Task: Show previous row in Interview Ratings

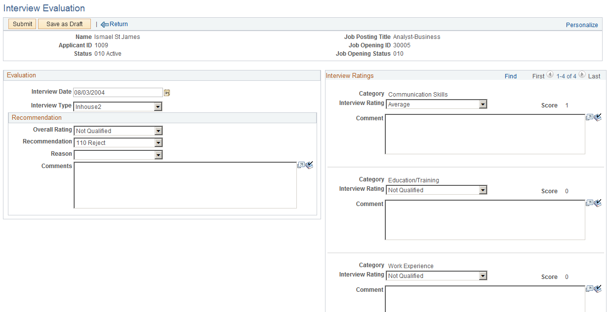Action: pyautogui.click(x=550, y=75)
